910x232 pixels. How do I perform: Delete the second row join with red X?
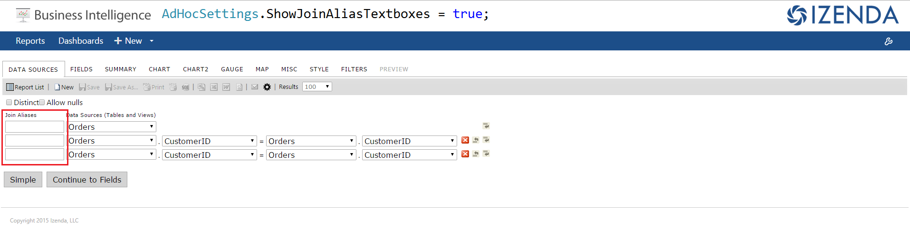pyautogui.click(x=465, y=140)
